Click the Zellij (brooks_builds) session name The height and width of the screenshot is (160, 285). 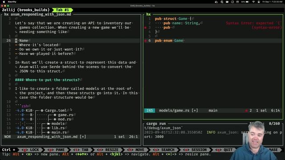pos(26,10)
